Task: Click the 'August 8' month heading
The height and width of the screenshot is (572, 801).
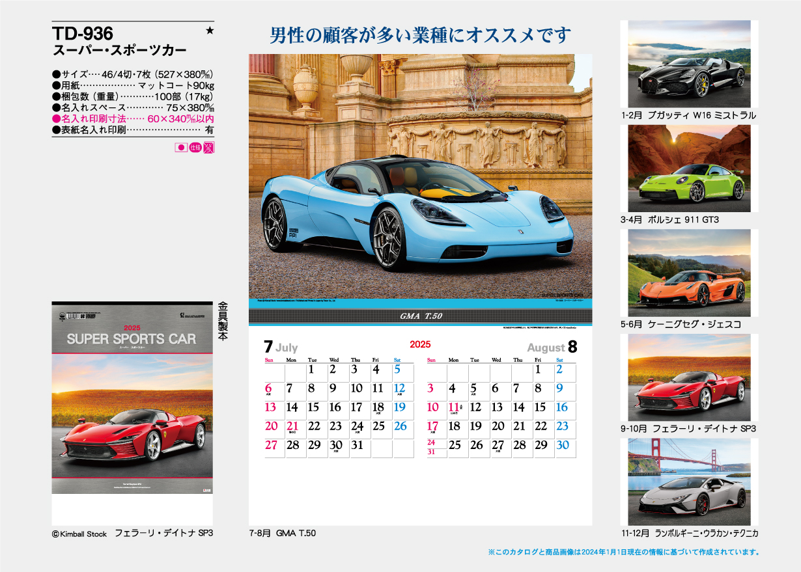Action: tap(552, 347)
